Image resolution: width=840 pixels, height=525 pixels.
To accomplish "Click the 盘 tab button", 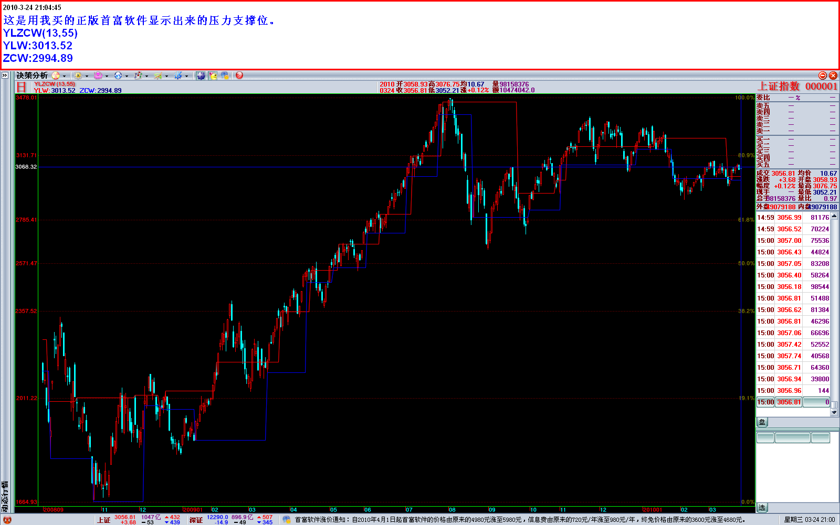I will click(x=762, y=422).
